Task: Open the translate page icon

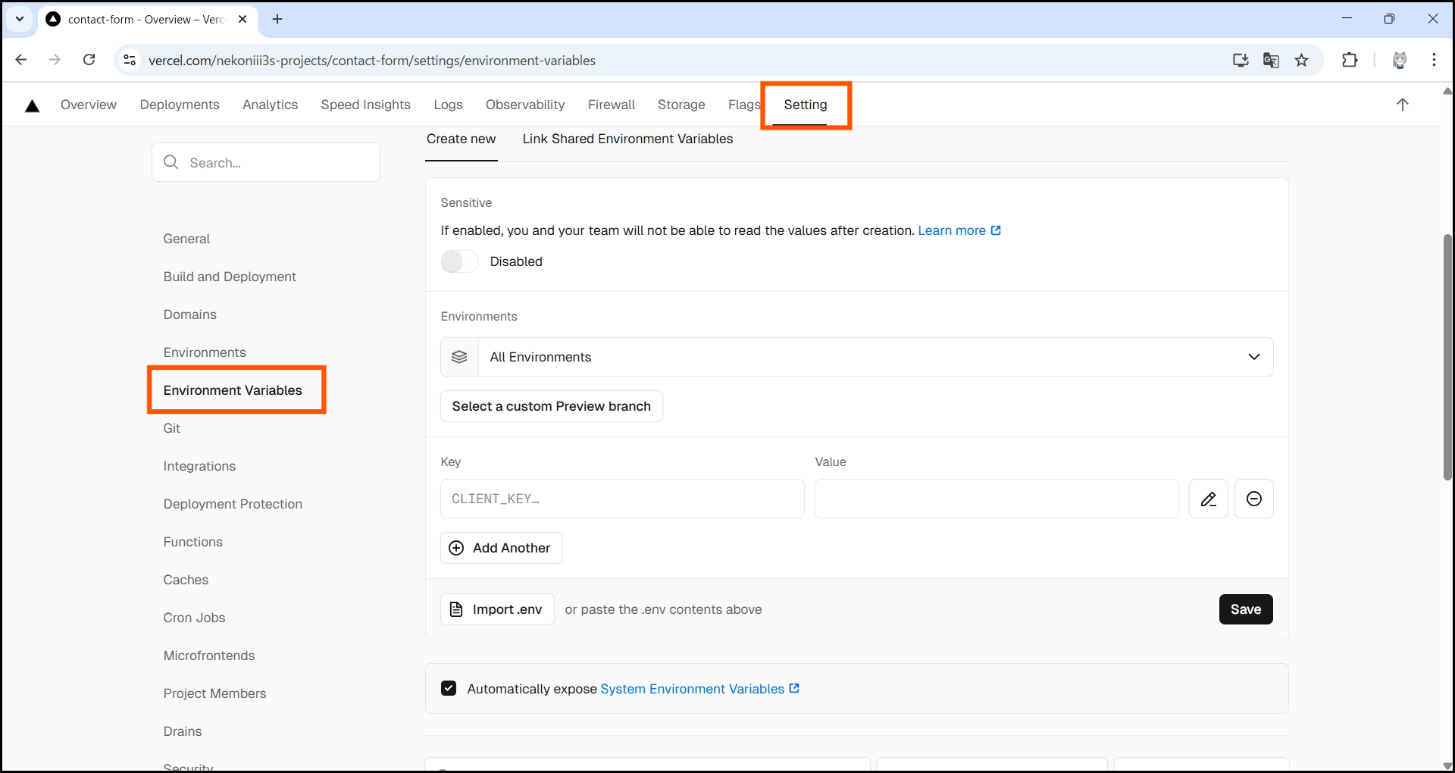Action: (x=1271, y=60)
